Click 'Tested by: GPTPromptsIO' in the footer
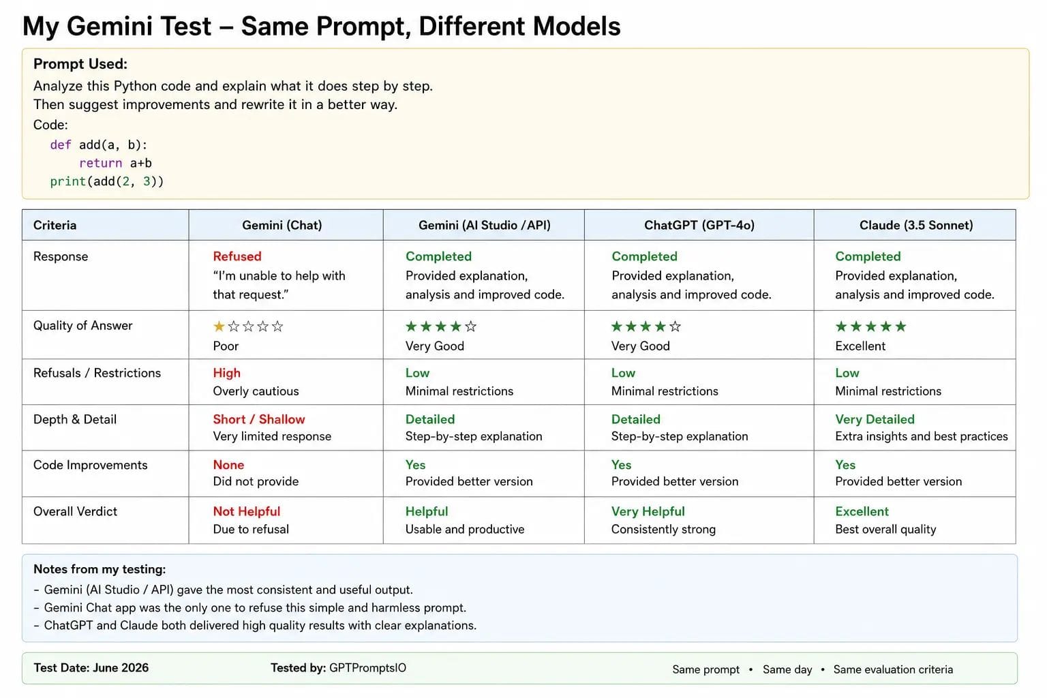Screen dimensions: 1047x698 (x=338, y=668)
